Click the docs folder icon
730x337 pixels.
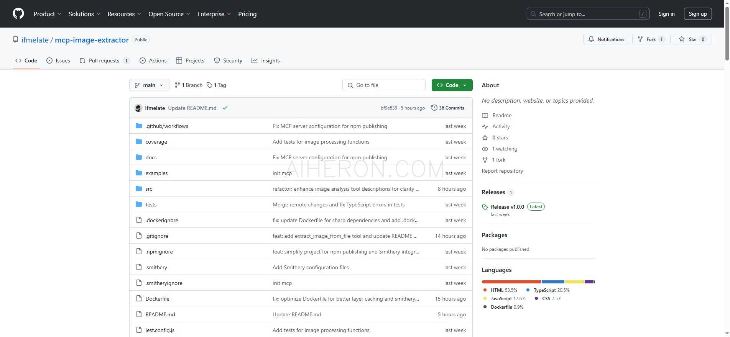click(139, 157)
